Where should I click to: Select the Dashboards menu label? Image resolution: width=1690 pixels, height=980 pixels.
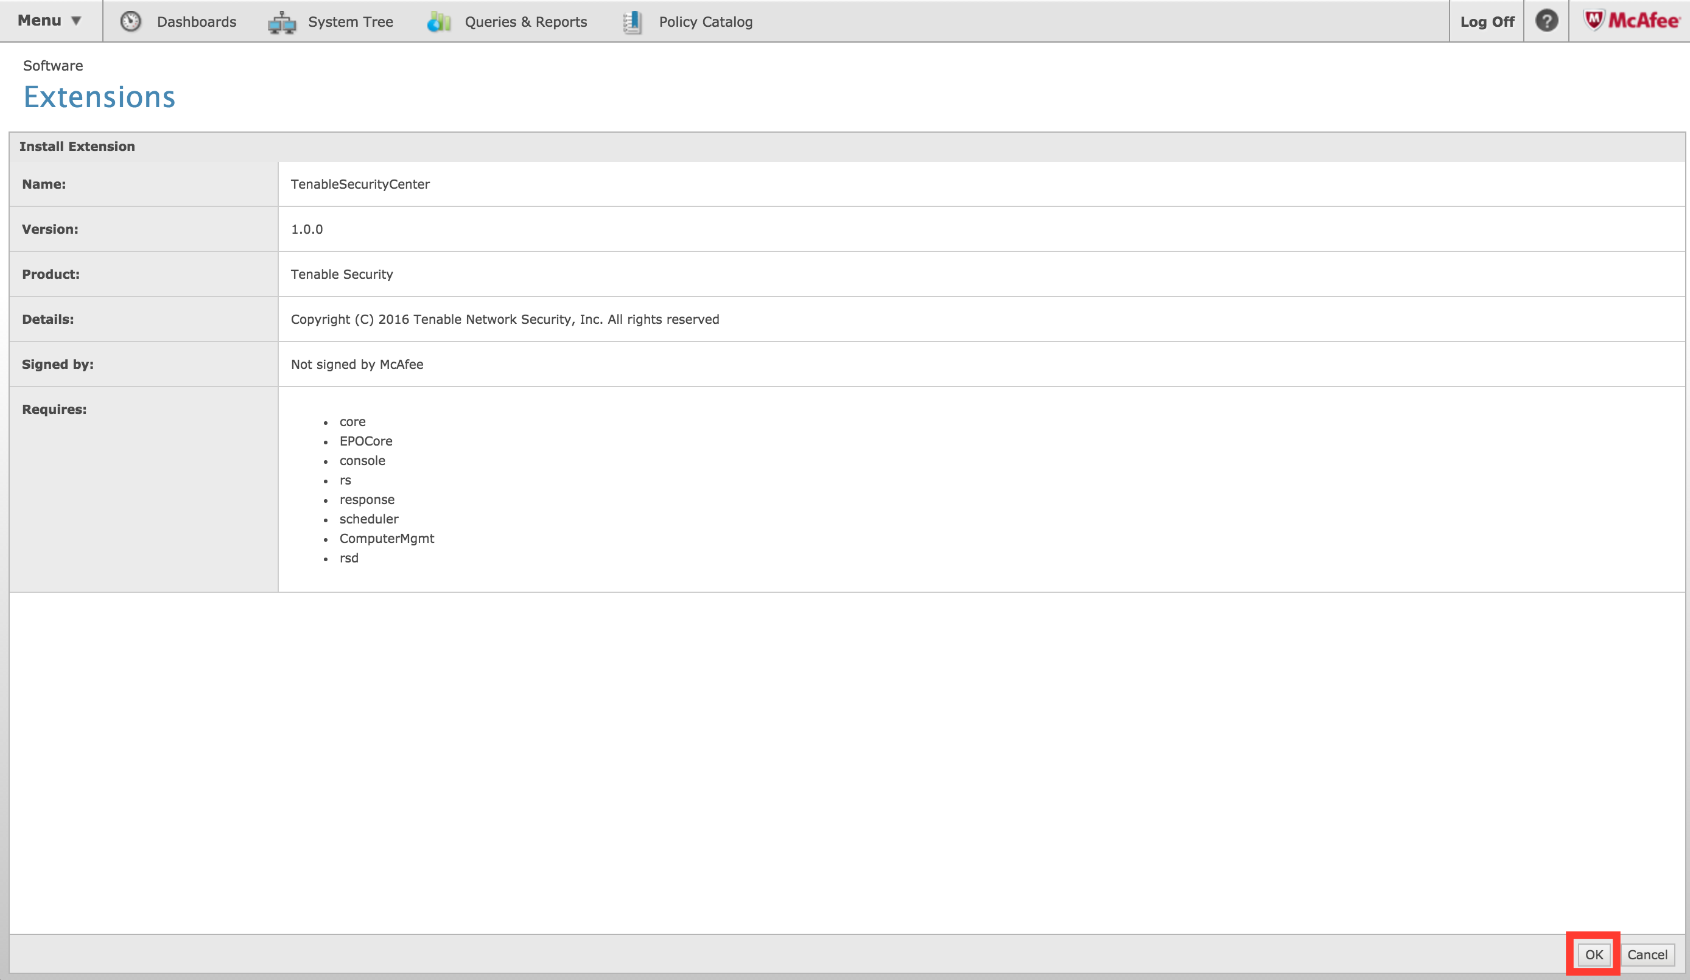pos(197,21)
